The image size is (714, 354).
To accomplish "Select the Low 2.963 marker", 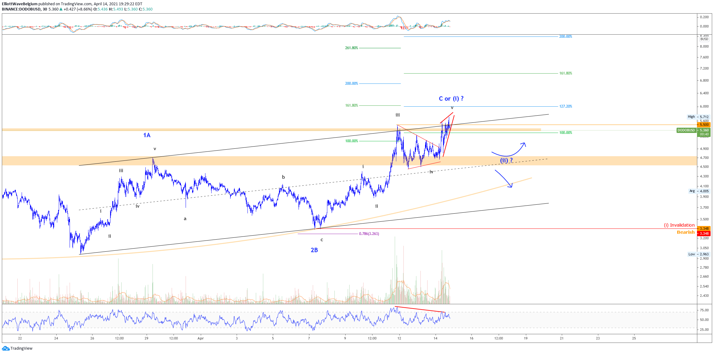I will pos(699,254).
